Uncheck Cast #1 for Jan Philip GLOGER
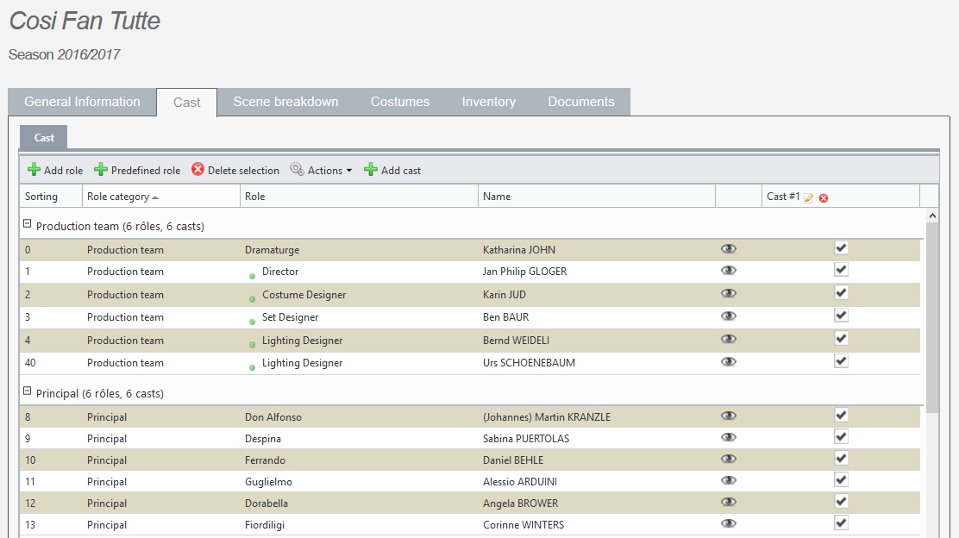The height and width of the screenshot is (538, 959). [841, 270]
